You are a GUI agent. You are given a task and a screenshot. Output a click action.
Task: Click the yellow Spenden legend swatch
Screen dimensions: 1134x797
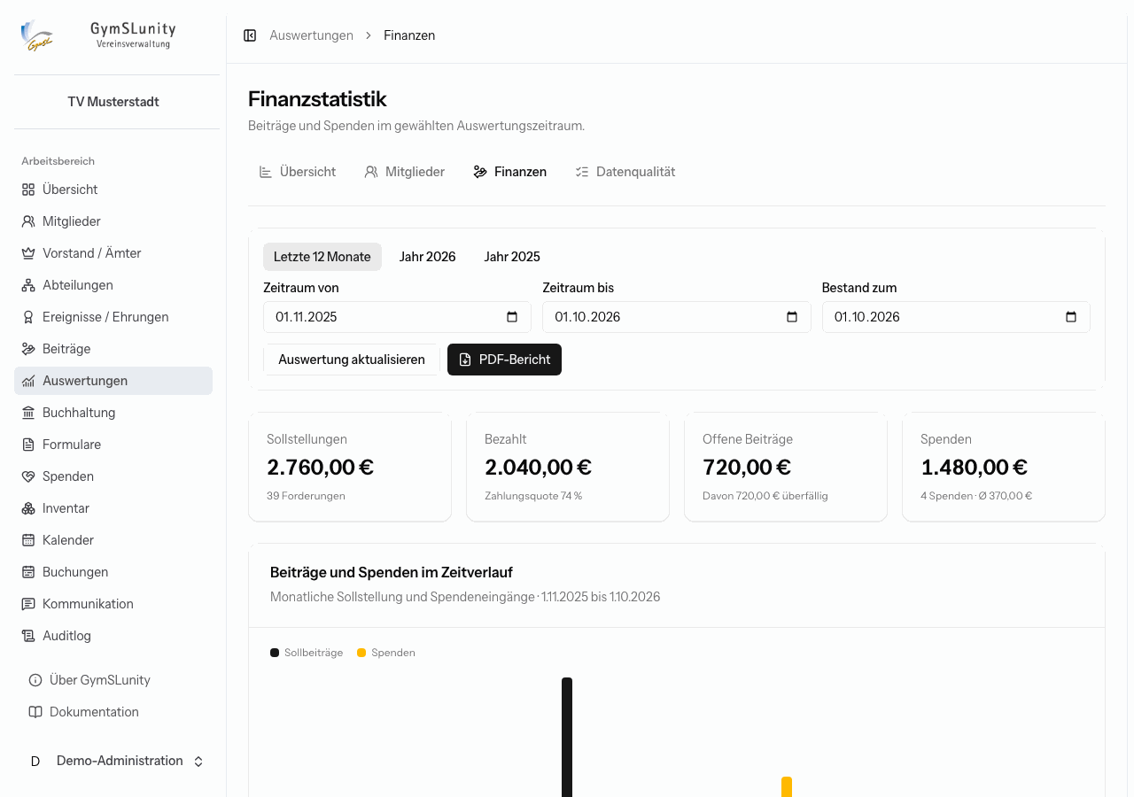361,653
